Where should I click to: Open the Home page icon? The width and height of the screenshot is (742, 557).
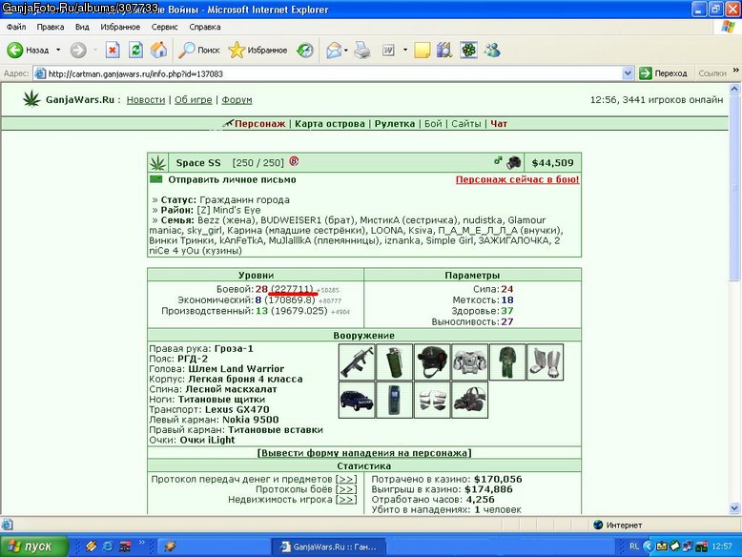pyautogui.click(x=159, y=51)
